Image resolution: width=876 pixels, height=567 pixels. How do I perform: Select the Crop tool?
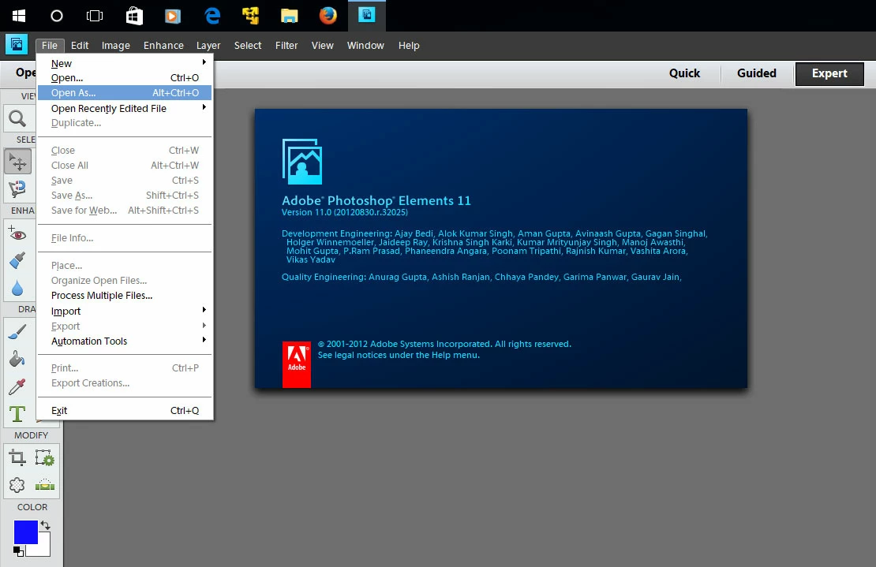17,457
